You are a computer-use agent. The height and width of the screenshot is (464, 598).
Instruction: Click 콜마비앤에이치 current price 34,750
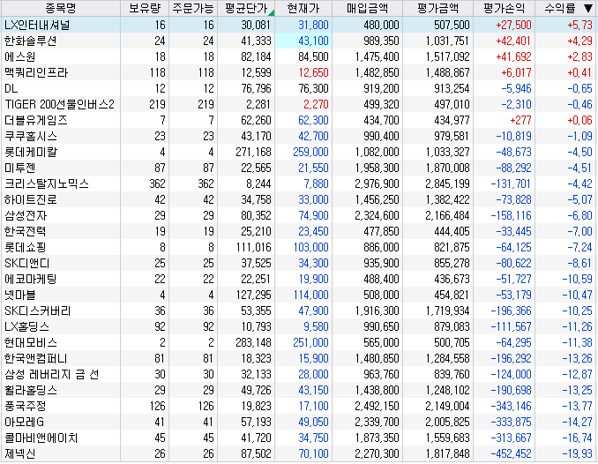pyautogui.click(x=313, y=438)
